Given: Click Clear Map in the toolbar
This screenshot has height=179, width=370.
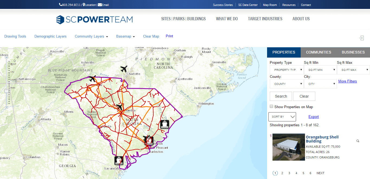Looking at the screenshot, I should click(x=151, y=37).
